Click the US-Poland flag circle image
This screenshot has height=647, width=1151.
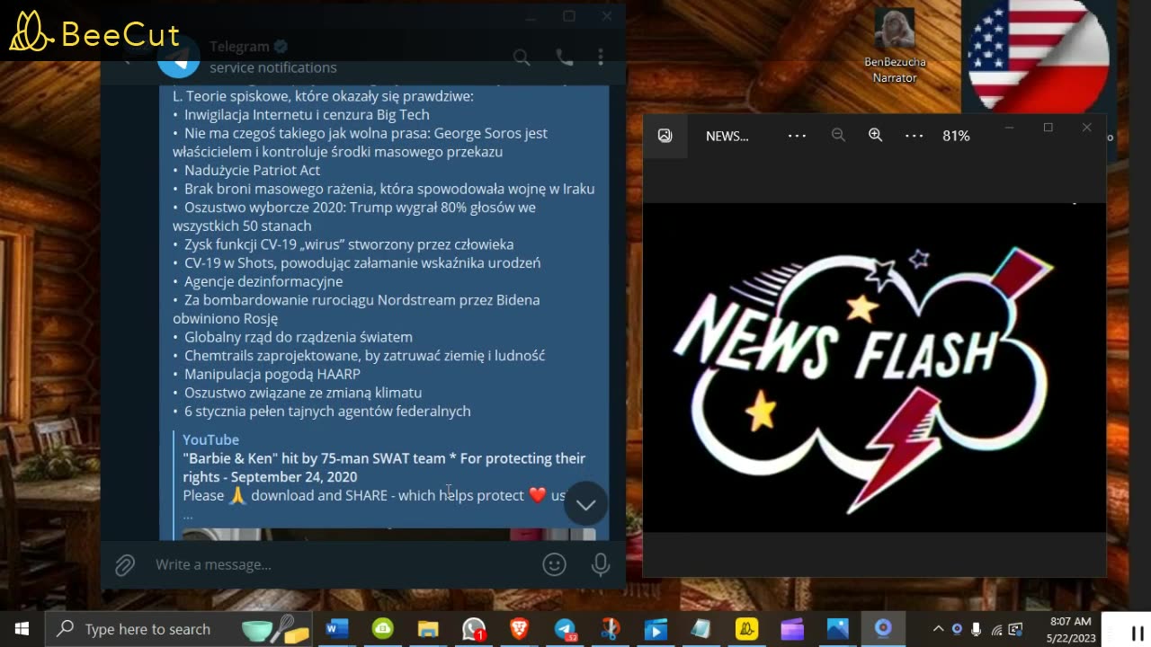pos(1038,56)
